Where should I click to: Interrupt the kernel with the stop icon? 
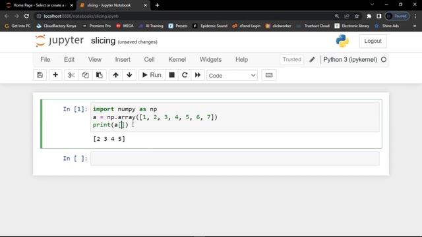171,75
